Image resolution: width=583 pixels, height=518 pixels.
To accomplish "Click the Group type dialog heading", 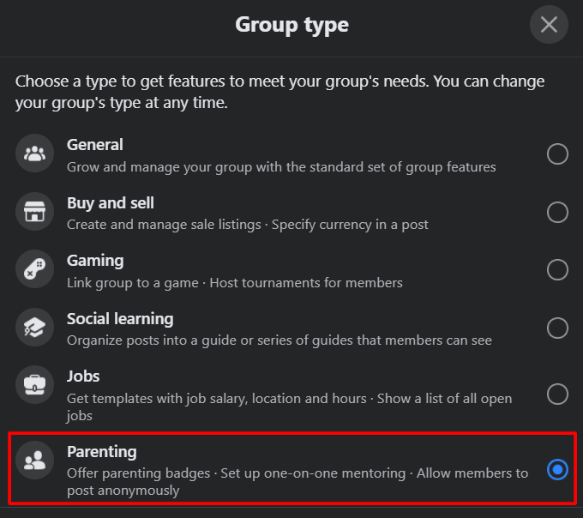I will pyautogui.click(x=291, y=25).
